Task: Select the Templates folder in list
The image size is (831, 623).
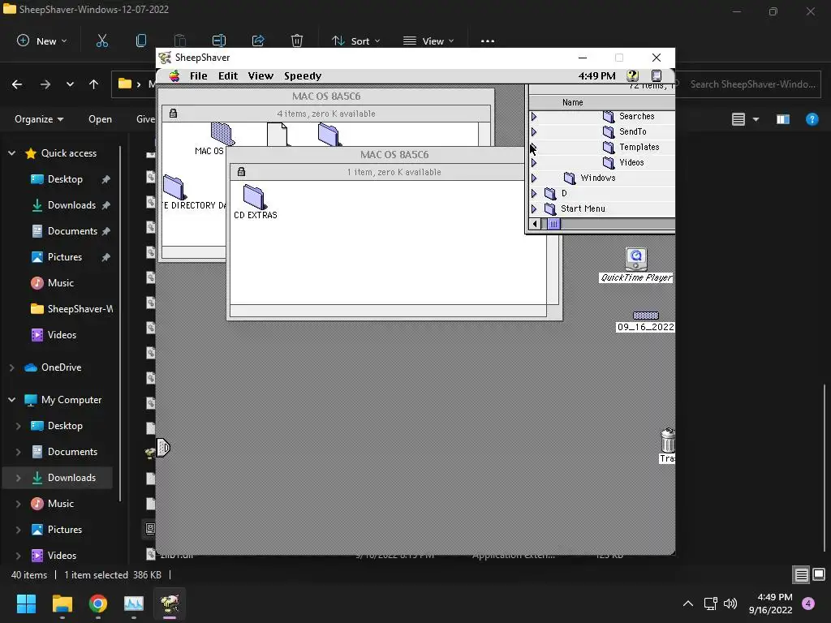Action: [x=631, y=148]
